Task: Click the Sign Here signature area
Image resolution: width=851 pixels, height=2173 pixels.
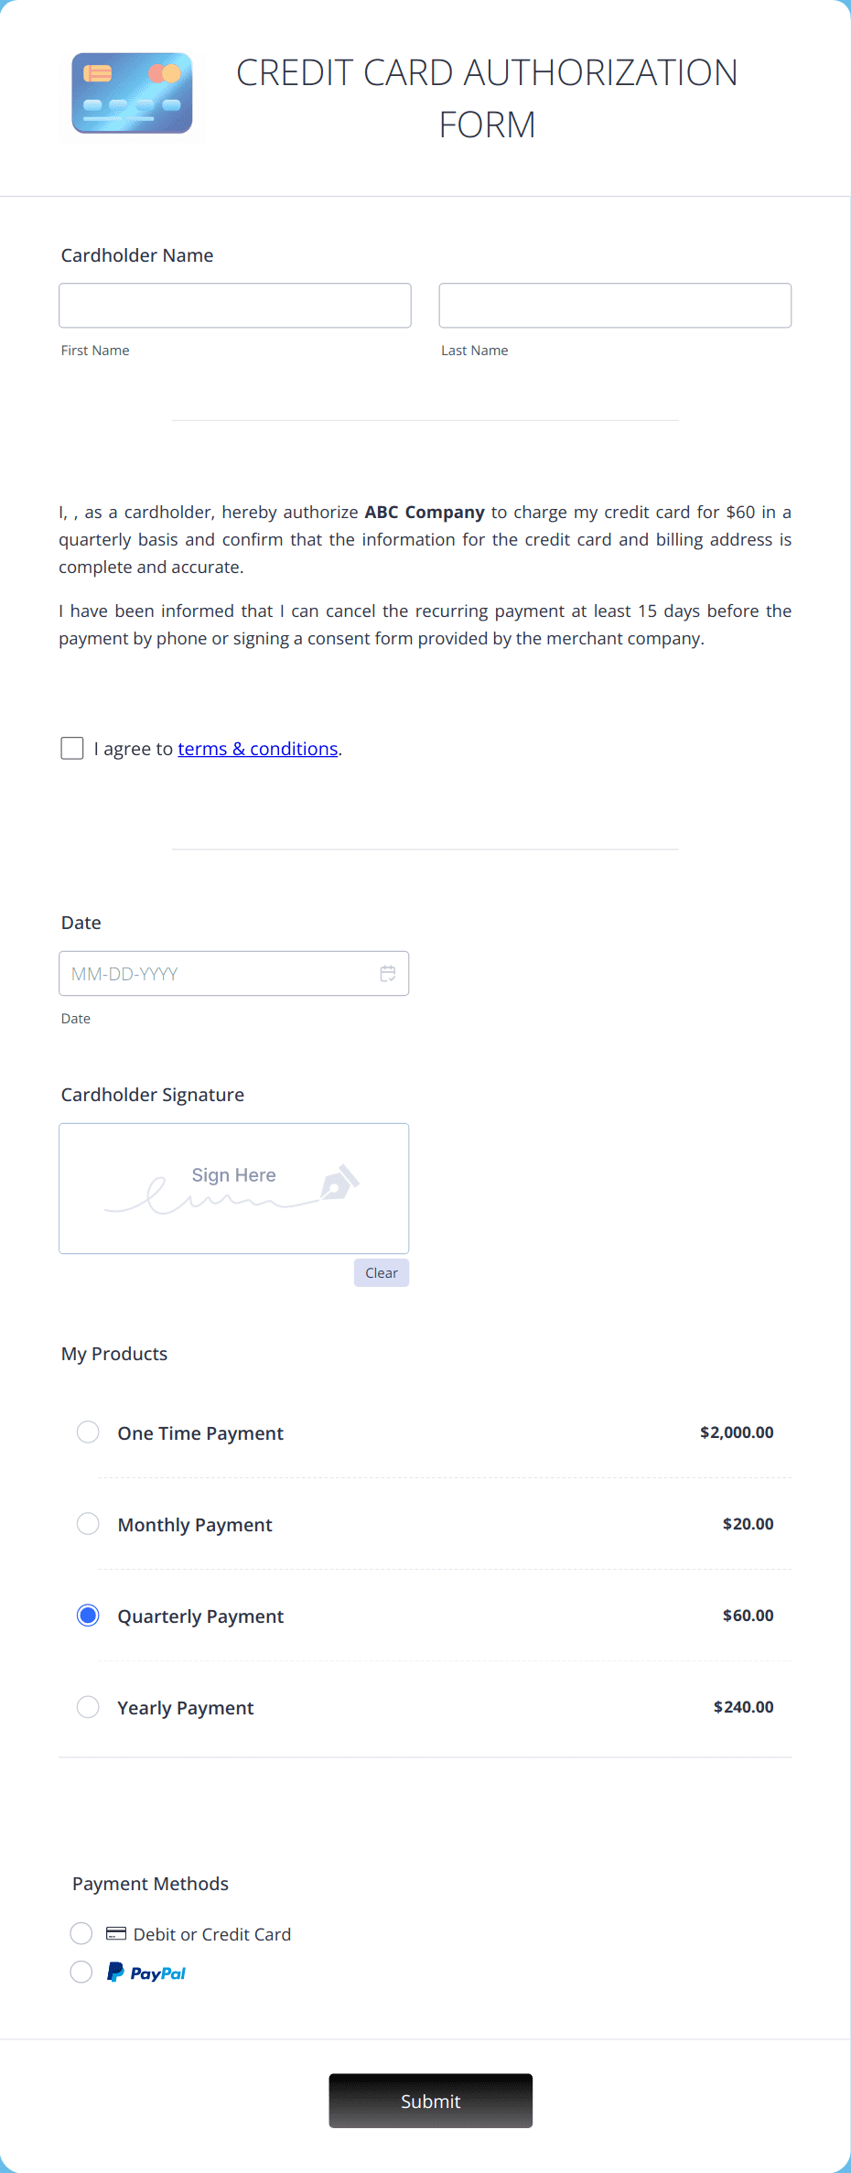Action: point(233,1188)
